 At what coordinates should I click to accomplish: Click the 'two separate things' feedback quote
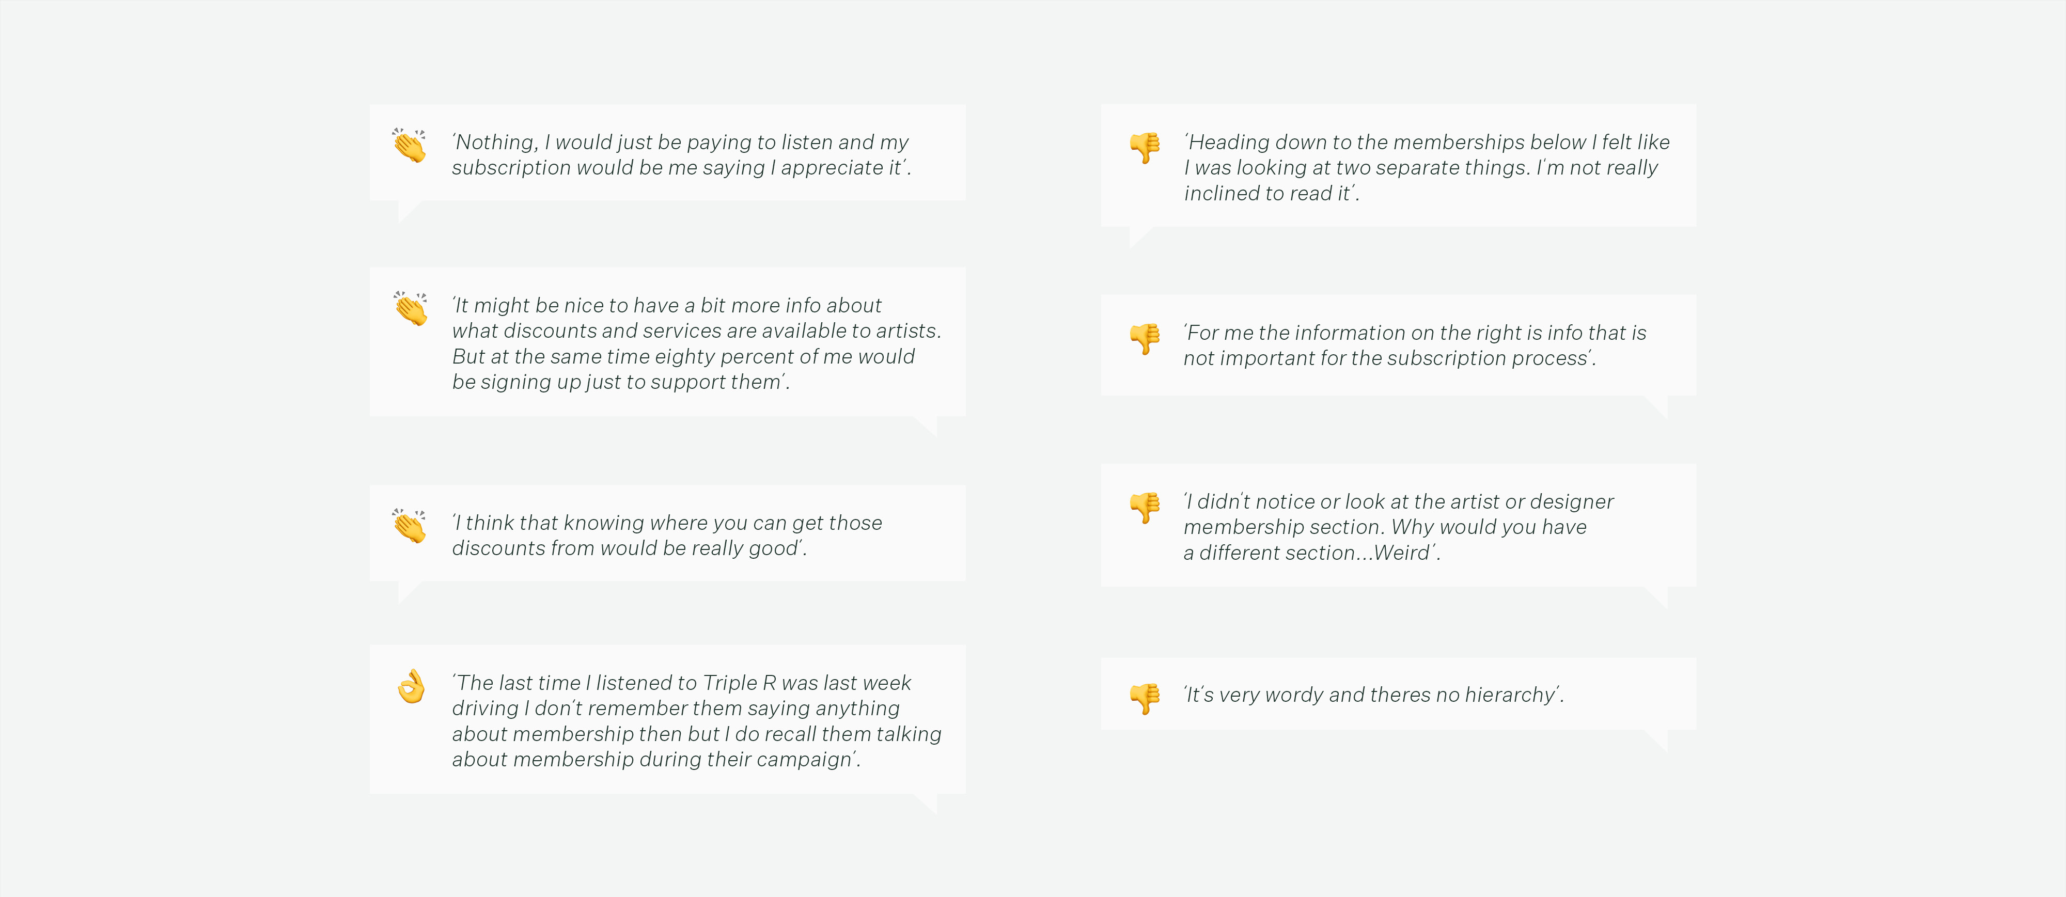tap(1427, 167)
